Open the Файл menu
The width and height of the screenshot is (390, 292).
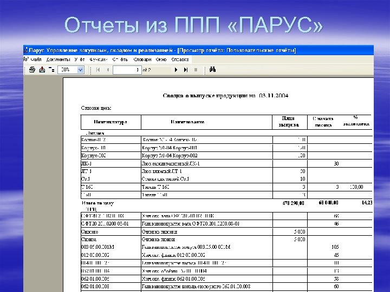pyautogui.click(x=36, y=59)
